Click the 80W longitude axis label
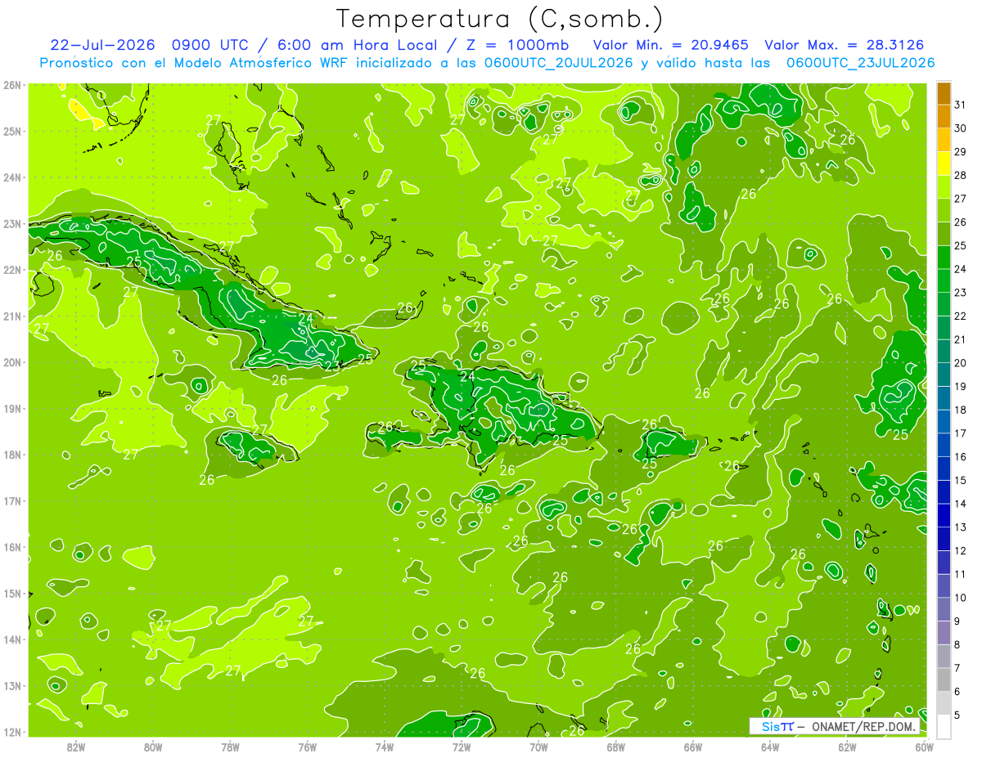Screen dimensions: 982x758 pyautogui.click(x=153, y=747)
